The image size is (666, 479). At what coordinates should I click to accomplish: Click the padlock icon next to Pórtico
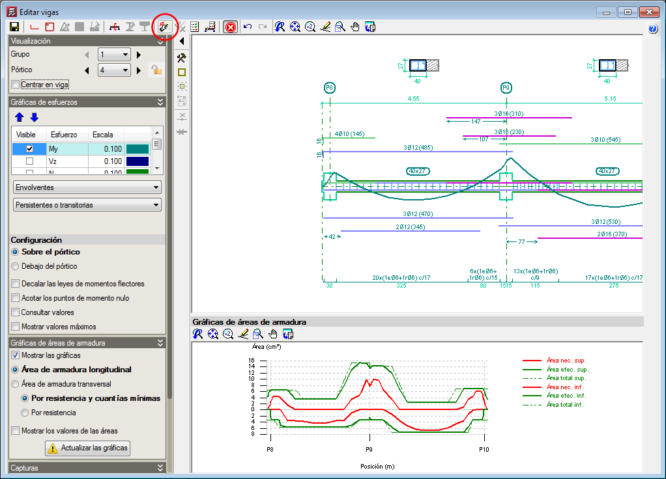tap(156, 70)
